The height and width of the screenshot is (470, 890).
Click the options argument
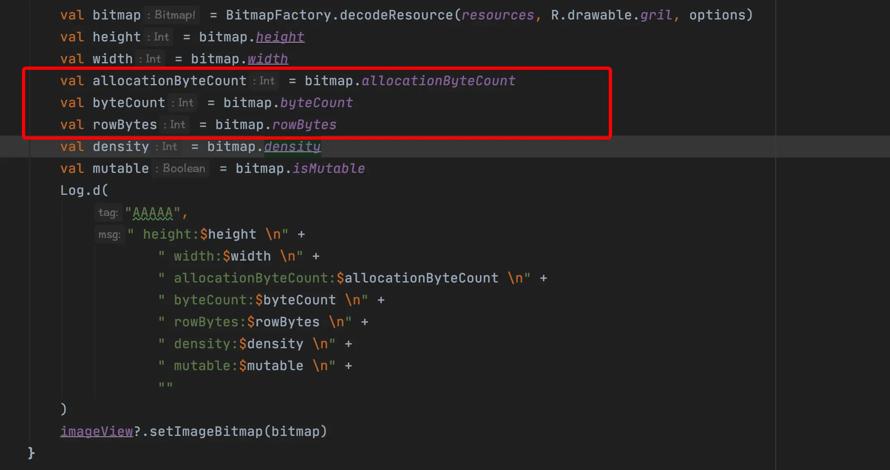(717, 15)
